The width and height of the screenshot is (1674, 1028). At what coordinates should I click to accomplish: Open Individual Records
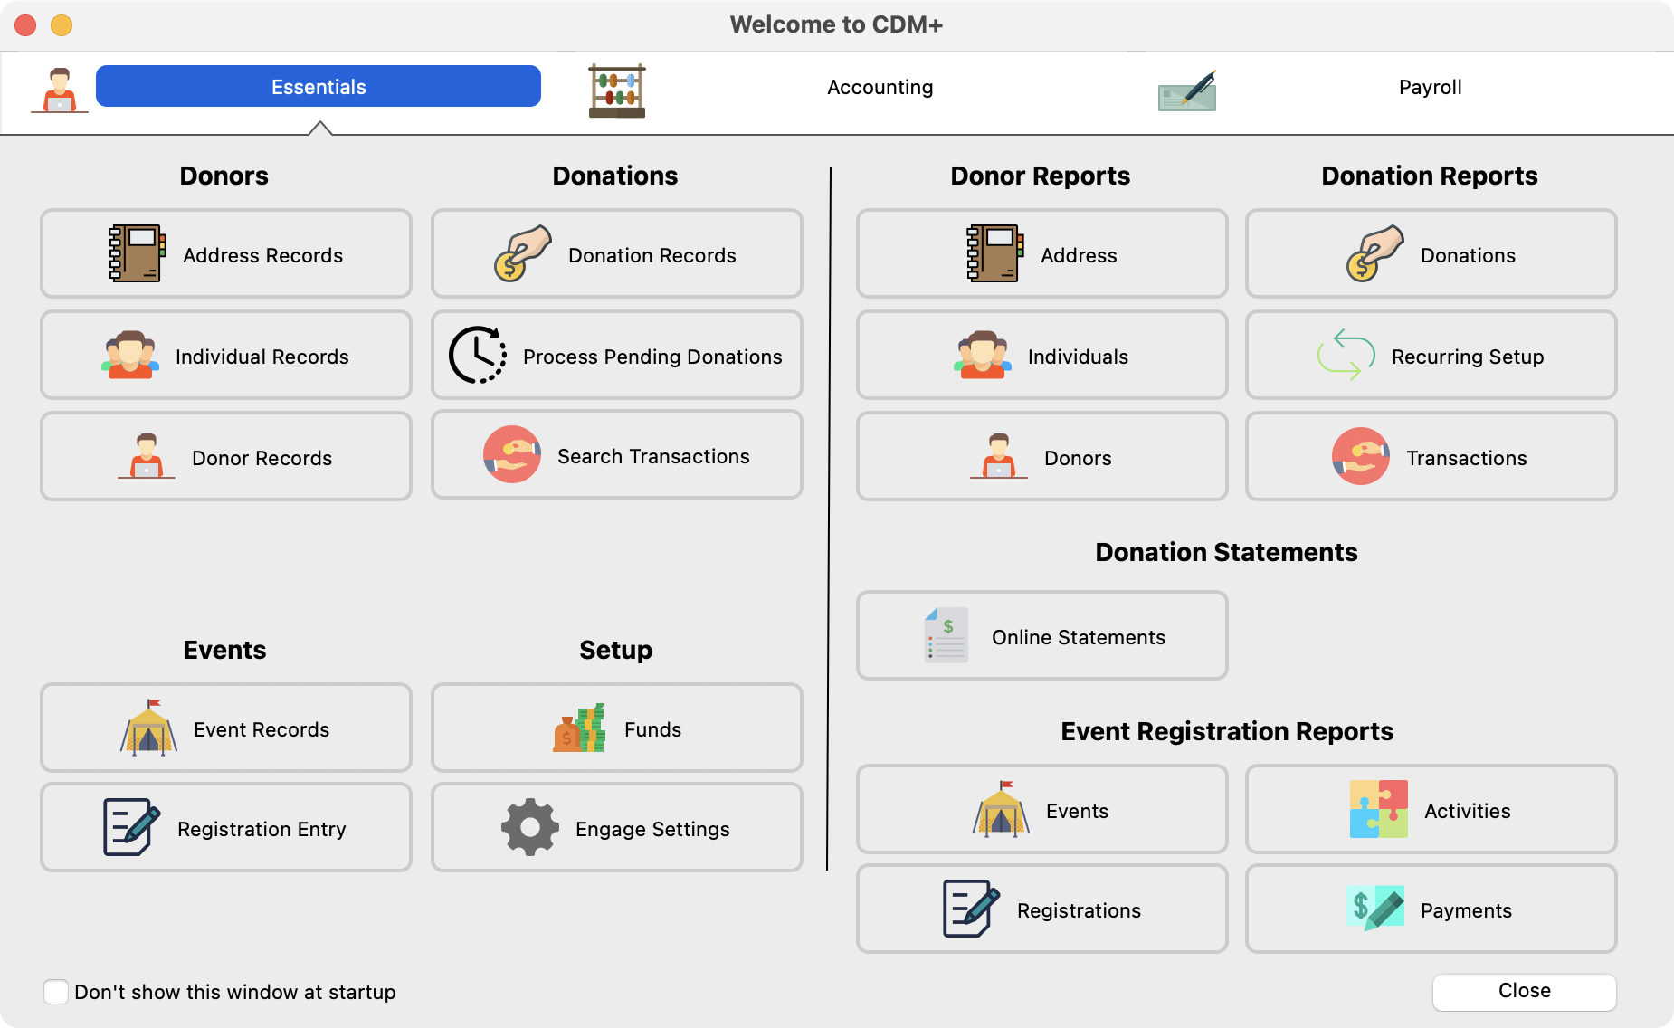[x=225, y=356]
